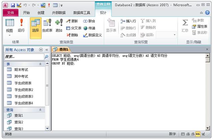Image resolution: width=213 pixels, height=139 pixels.
Task: Choose the 生成表 make-table query type
Action: coord(47,26)
